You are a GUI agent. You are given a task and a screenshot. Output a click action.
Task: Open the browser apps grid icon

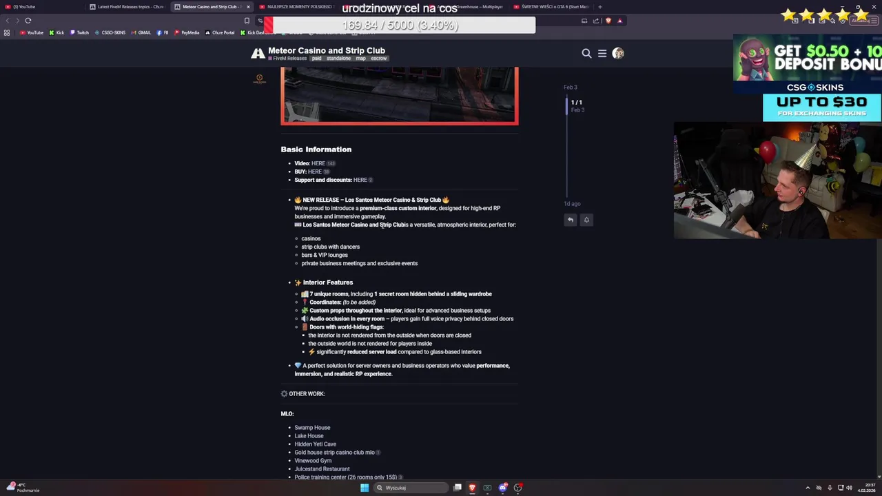click(x=7, y=32)
